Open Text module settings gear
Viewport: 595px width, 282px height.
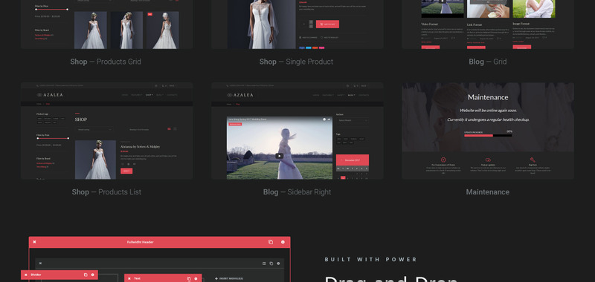[196, 278]
